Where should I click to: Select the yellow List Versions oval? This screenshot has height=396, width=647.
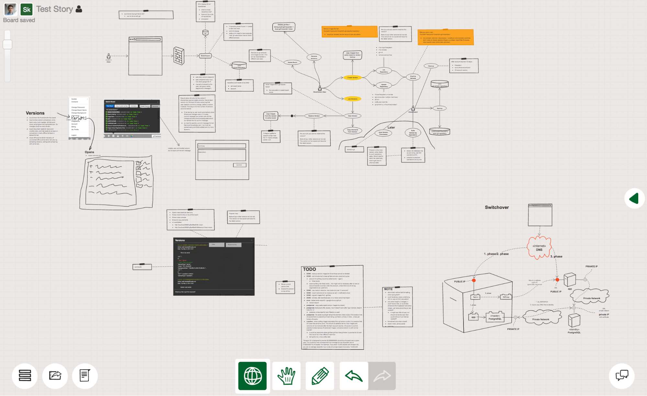pyautogui.click(x=352, y=99)
